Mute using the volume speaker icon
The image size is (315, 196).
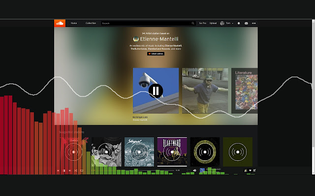point(194,171)
